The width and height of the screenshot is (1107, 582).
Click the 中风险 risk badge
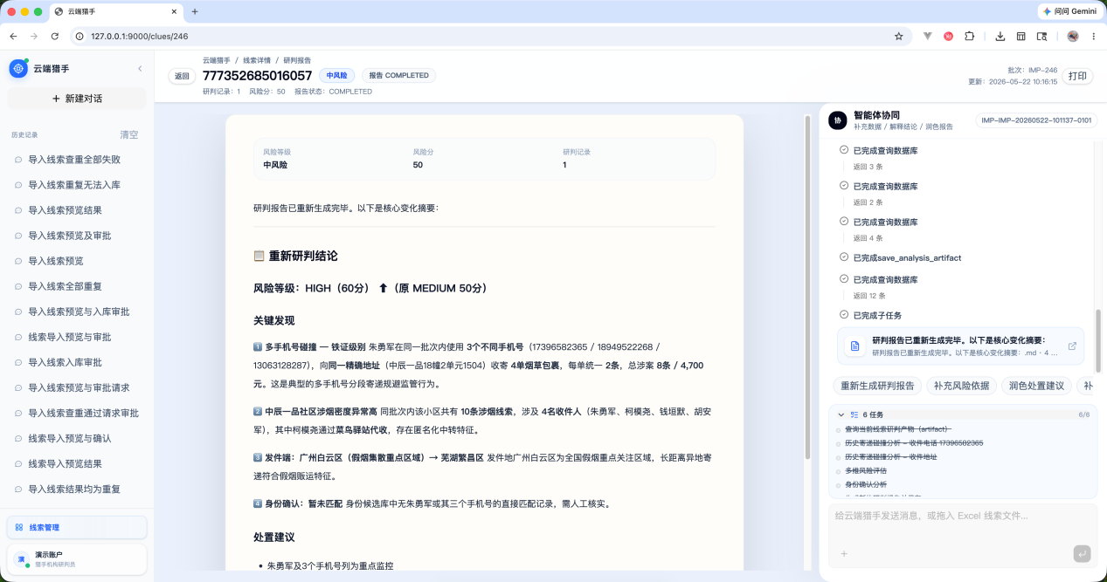336,76
